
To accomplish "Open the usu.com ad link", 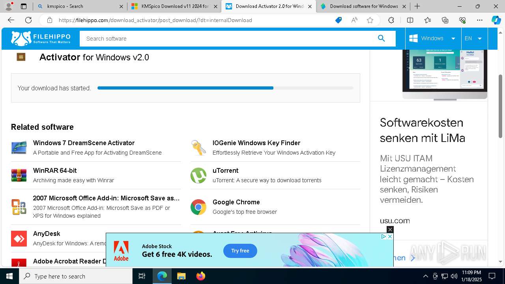I will (x=395, y=220).
